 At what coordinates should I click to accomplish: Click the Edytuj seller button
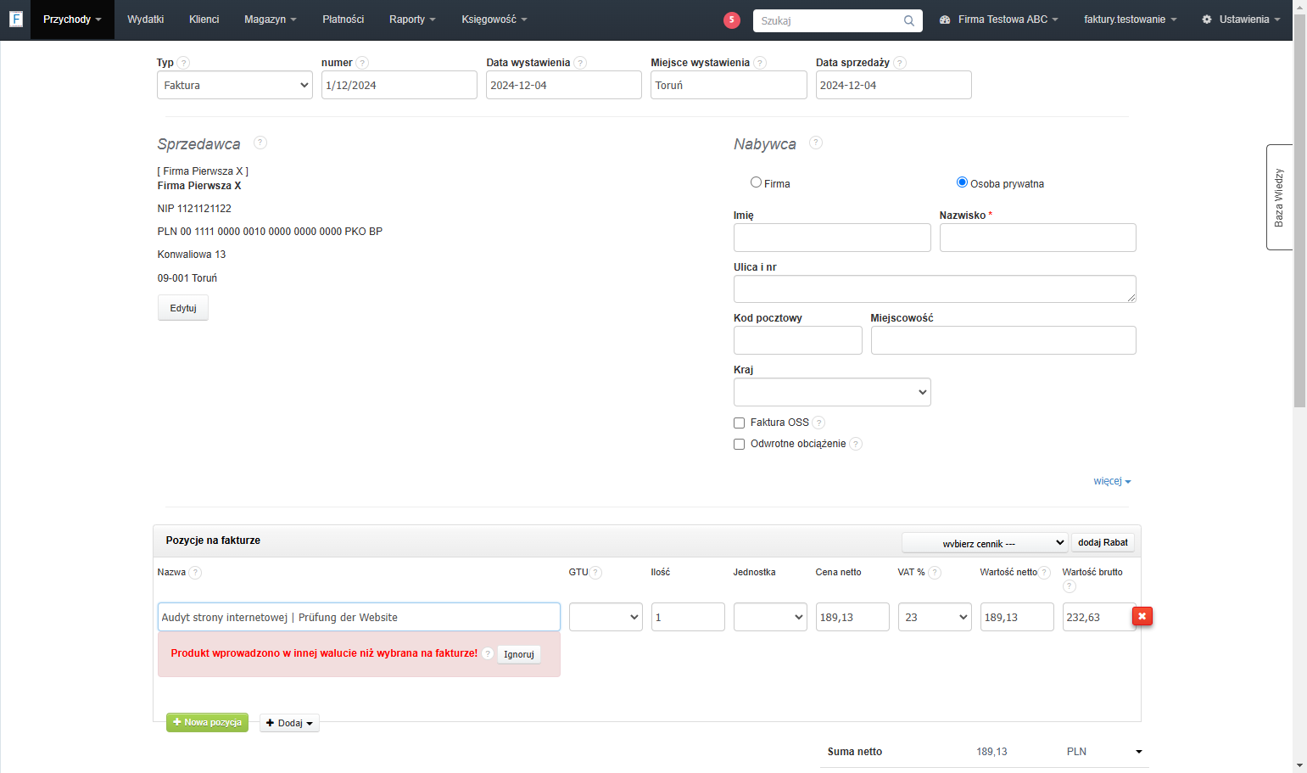[x=183, y=308]
